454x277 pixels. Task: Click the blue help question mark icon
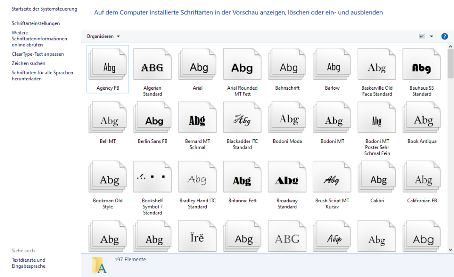click(444, 36)
